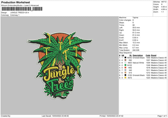Viewport: 168px width, 118px height.
Task: Click the Zoom value 1:1
Action: click(162, 12)
